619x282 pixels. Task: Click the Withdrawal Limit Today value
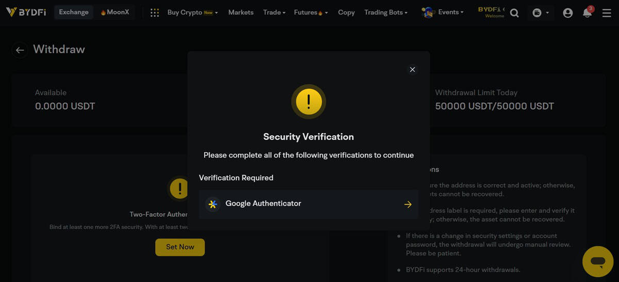(495, 106)
